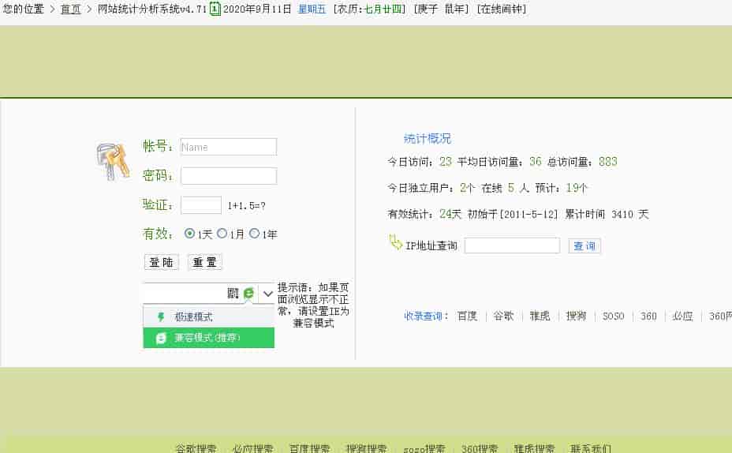Click the 网站统计分析系统v4.71 breadcrumb text
Image resolution: width=732 pixels, height=453 pixels.
click(x=151, y=9)
